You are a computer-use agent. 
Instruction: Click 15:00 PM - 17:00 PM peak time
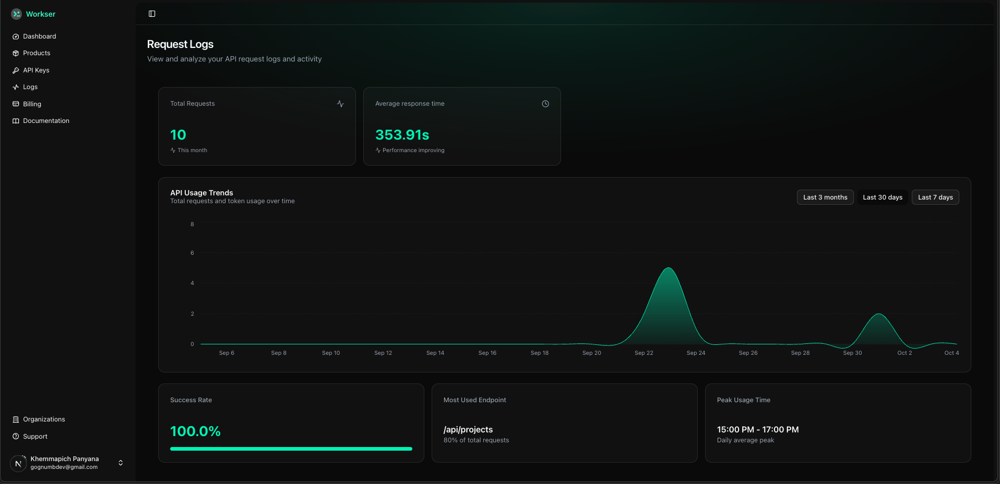(758, 430)
